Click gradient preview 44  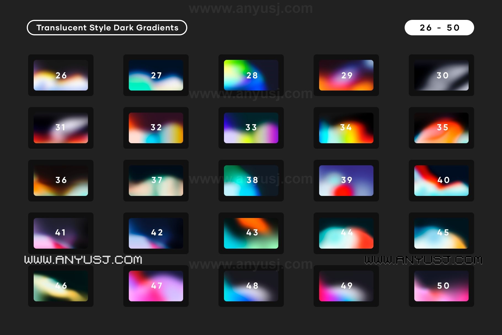click(x=346, y=233)
